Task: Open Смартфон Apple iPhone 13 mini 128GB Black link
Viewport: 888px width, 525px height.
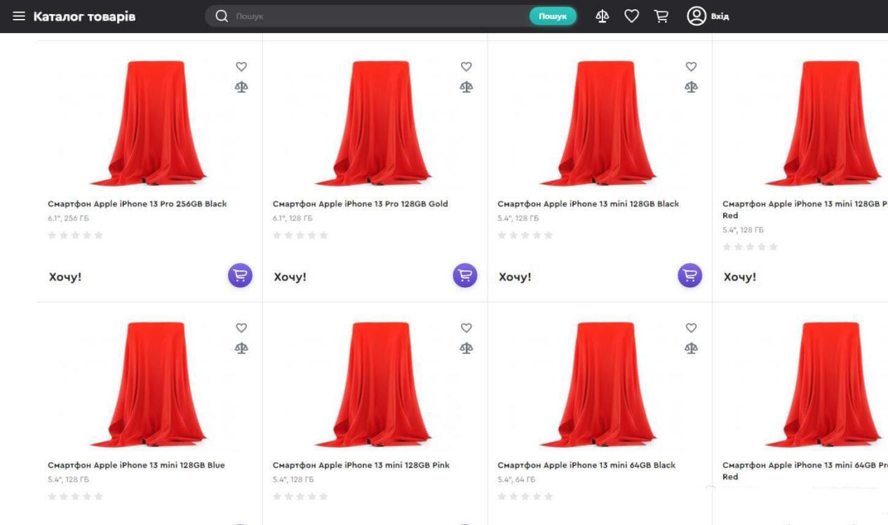Action: [x=588, y=204]
